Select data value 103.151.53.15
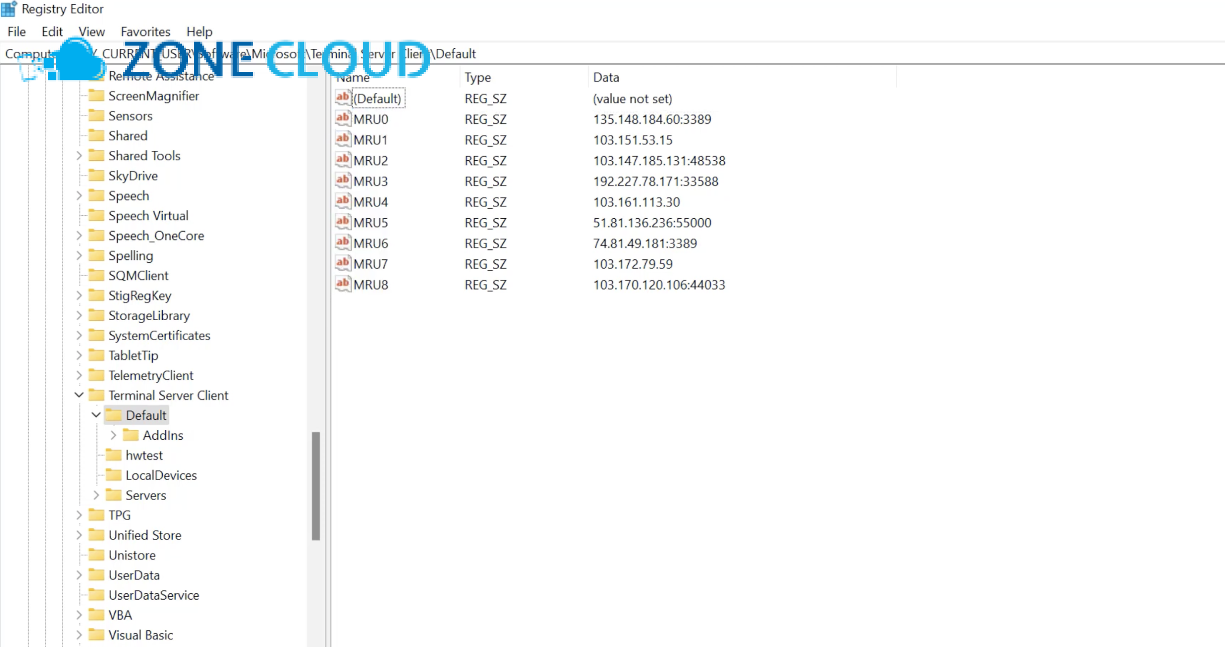The height and width of the screenshot is (647, 1225). 633,140
